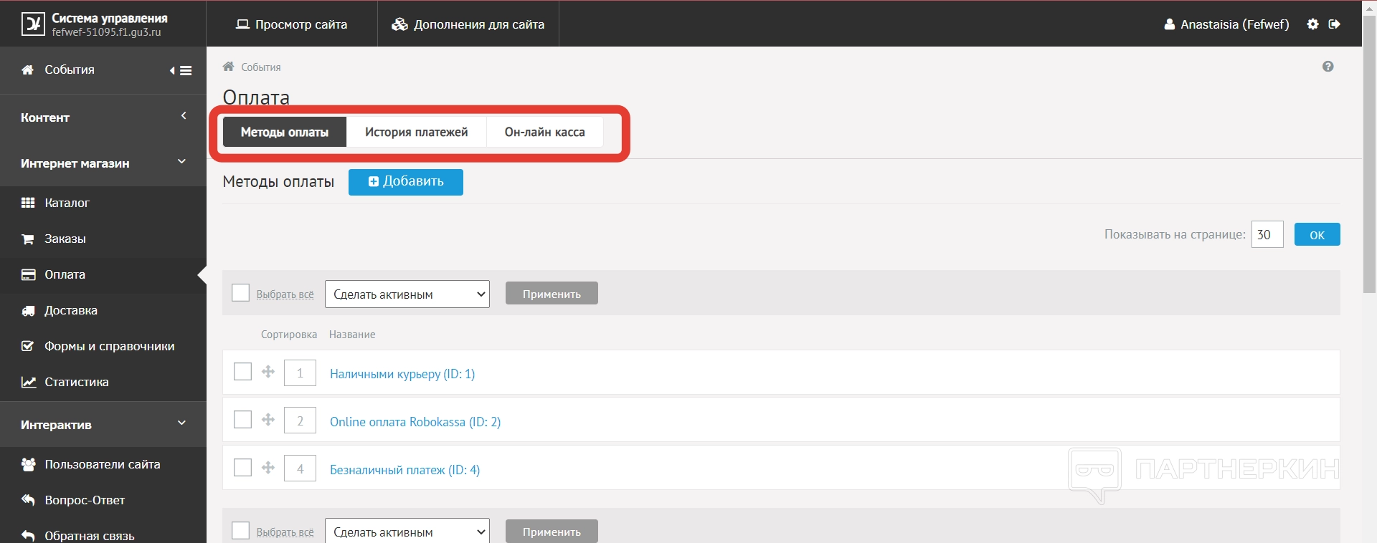Click the События breadcrumb link
Viewport: 1377px width, 543px height.
(261, 67)
